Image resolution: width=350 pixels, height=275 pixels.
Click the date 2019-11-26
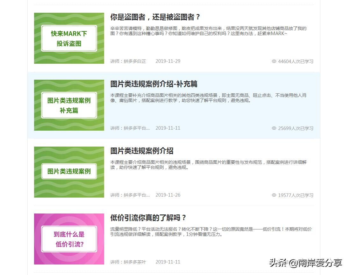click(x=168, y=195)
